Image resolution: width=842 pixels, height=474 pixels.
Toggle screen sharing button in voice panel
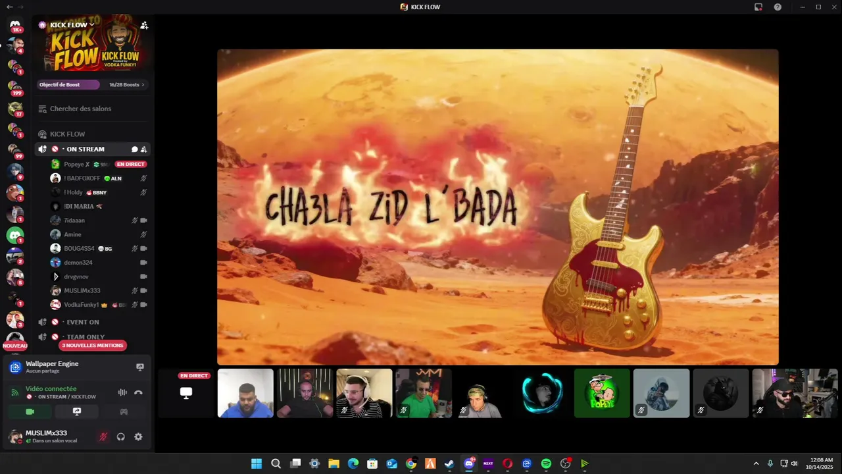click(77, 412)
